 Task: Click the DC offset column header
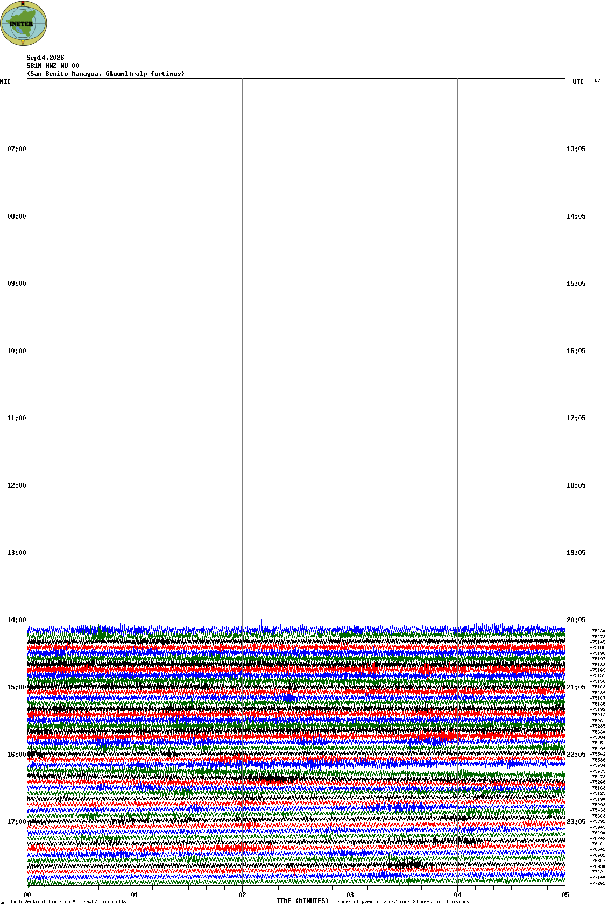coord(597,80)
